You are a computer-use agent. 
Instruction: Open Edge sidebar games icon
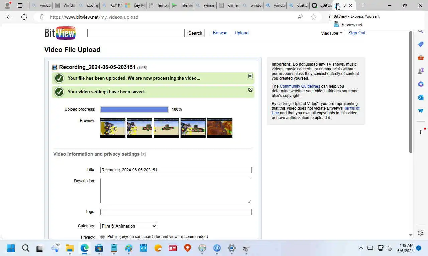coord(421,71)
